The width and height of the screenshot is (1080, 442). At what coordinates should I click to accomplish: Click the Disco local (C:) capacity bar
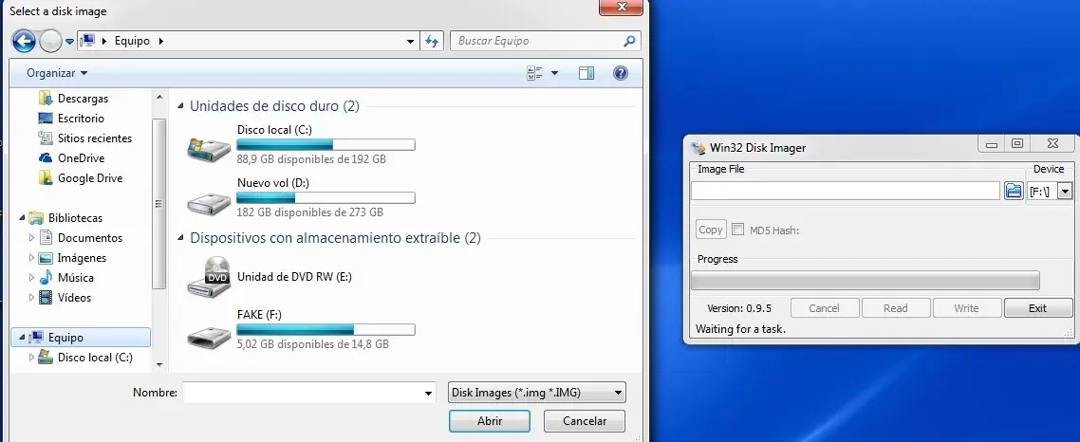tap(326, 144)
